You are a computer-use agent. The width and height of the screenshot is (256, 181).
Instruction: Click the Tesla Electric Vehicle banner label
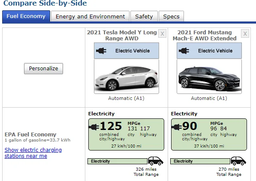133,51
